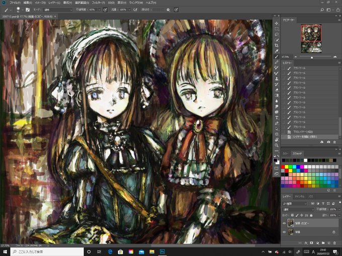This screenshot has width=342, height=256.
Task: Select the Zoom tool in toolbar
Action: pos(277,145)
